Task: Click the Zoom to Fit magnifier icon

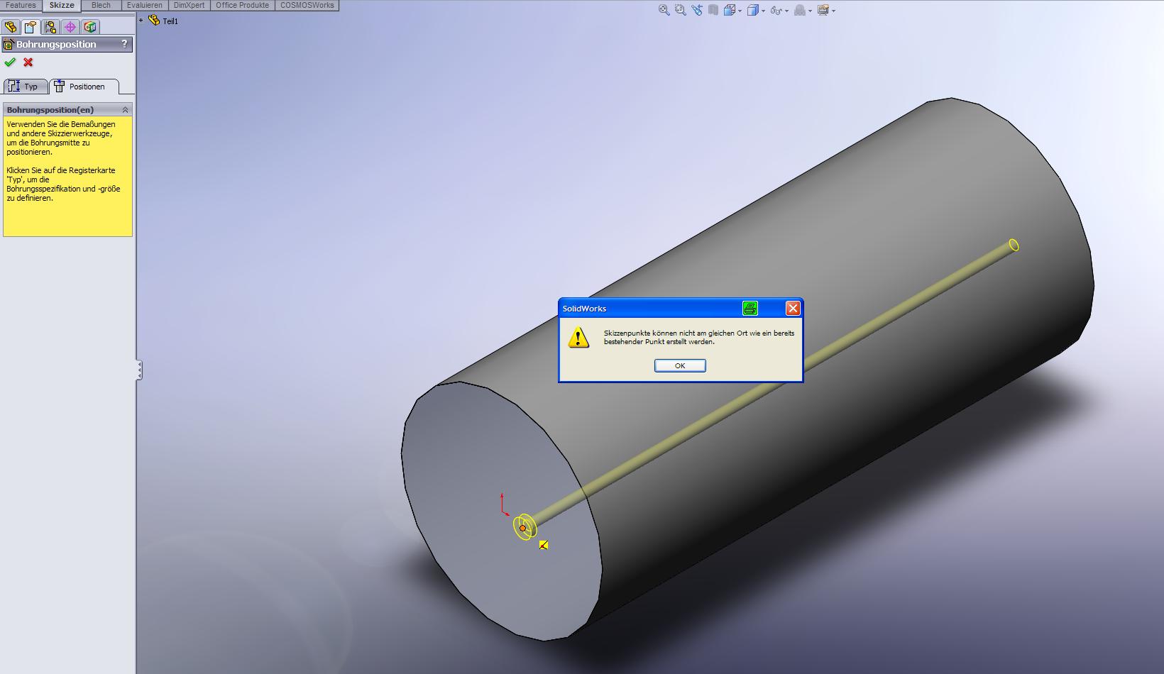Action: pyautogui.click(x=664, y=10)
